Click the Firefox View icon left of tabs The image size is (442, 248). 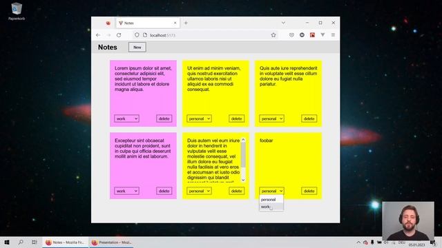tap(108, 23)
